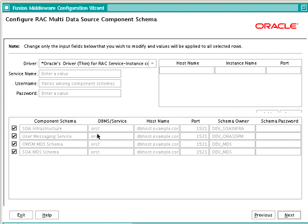Click Schema Password cell for OWSM MDS Schema
The width and height of the screenshot is (308, 224).
[278, 144]
